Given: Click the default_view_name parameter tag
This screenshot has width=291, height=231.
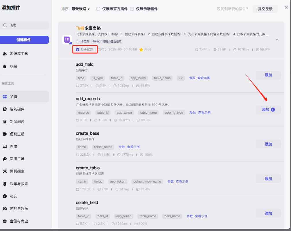Looking at the screenshot, I should [x=147, y=181].
